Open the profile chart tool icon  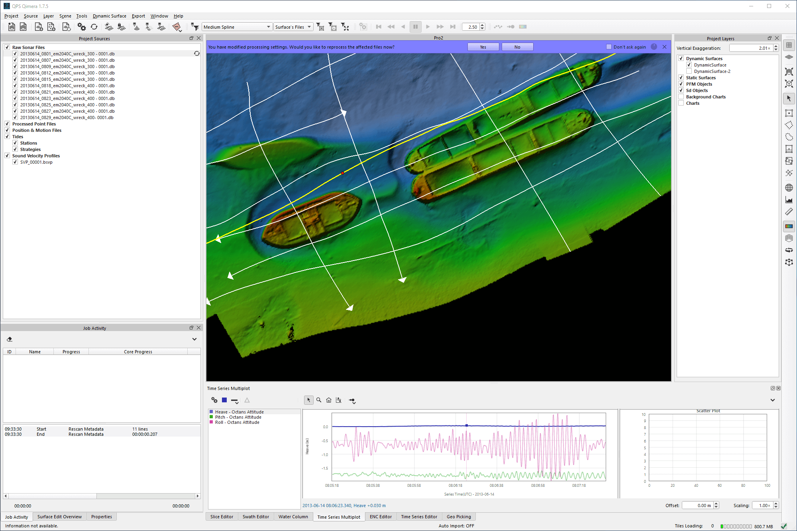coord(789,200)
